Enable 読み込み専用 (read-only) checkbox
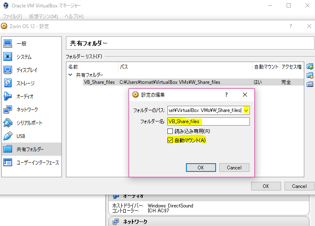 coord(170,131)
